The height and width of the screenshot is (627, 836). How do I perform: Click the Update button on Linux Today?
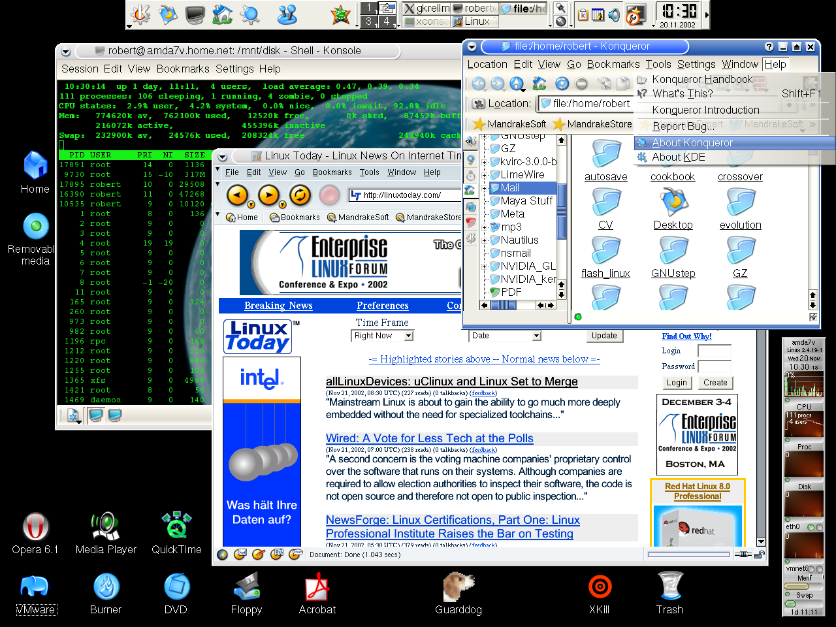pyautogui.click(x=604, y=336)
